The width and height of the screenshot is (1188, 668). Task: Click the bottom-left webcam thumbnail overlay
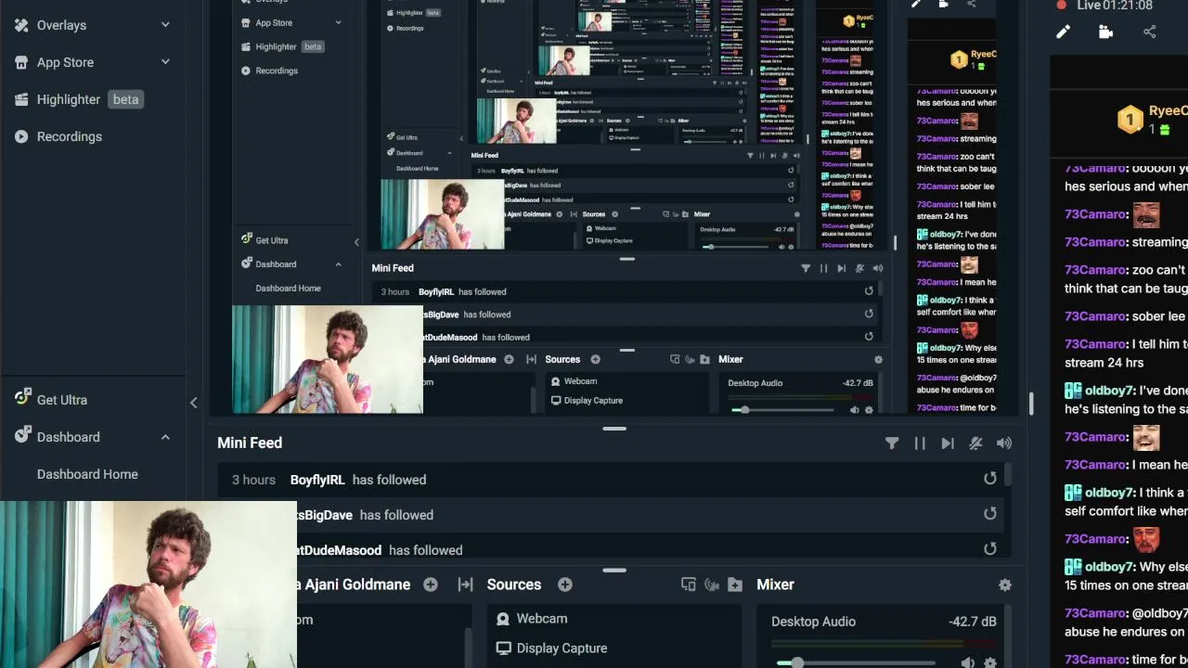pyautogui.click(x=148, y=584)
